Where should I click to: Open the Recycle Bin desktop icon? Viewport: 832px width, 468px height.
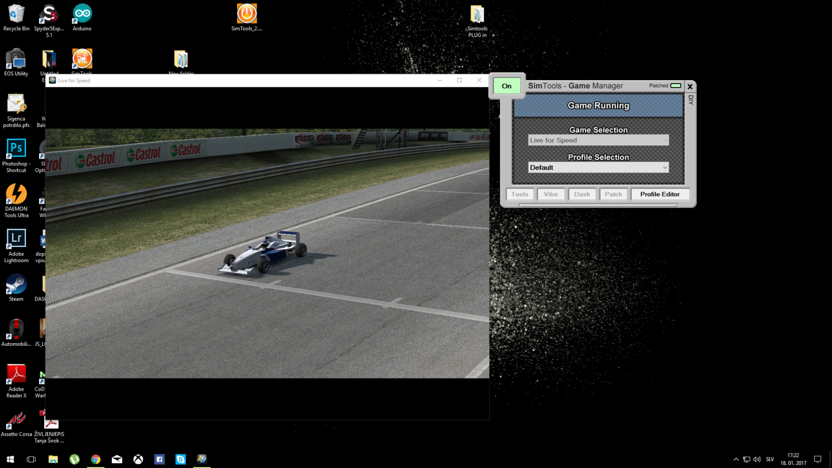[16, 18]
